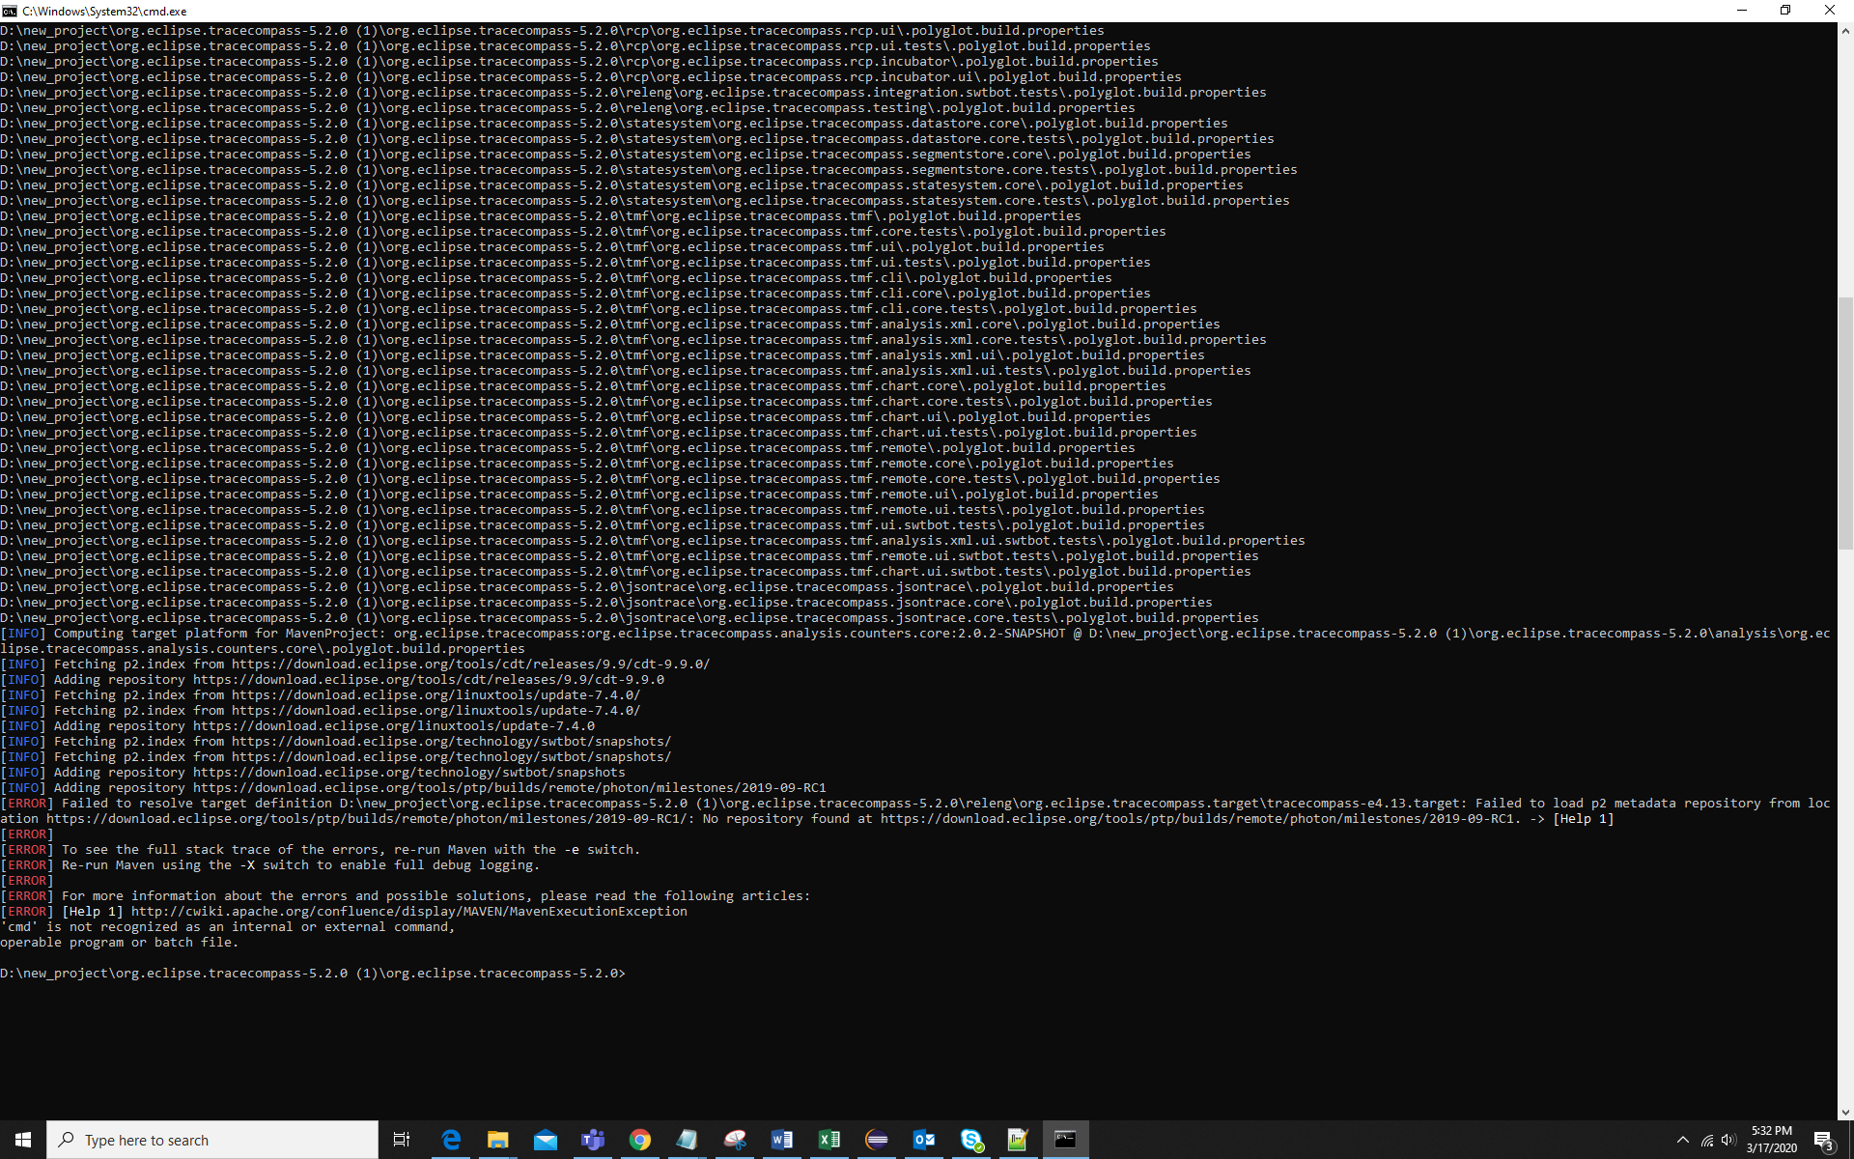The width and height of the screenshot is (1854, 1159).
Task: Click the tmf.analysis.xml.ui.swtbot.tests properties line
Action: tap(653, 540)
